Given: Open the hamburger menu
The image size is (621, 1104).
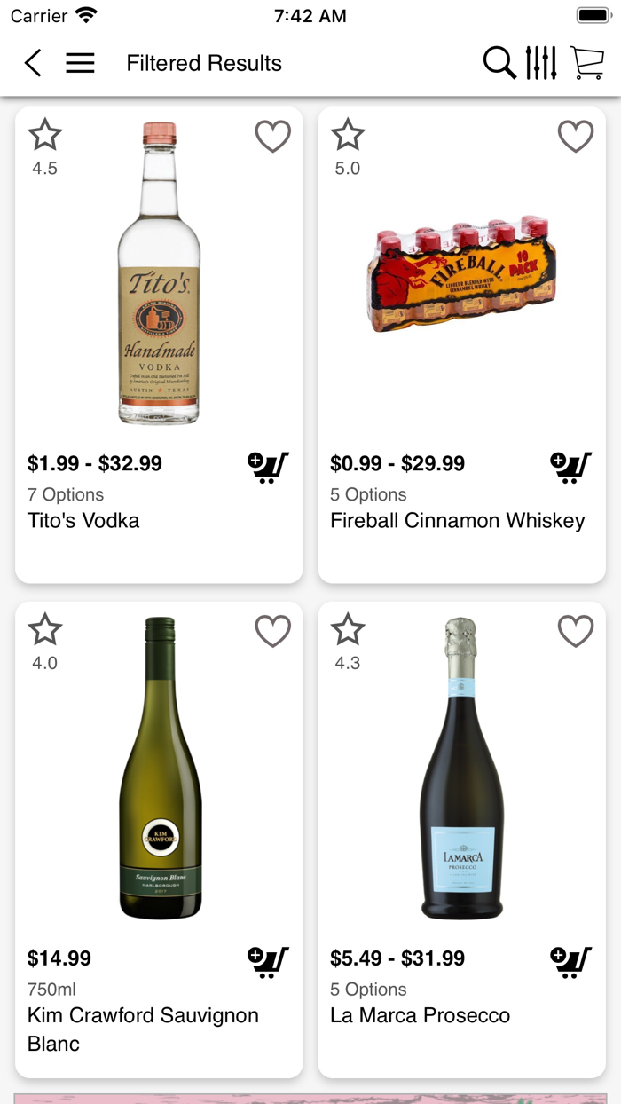Looking at the screenshot, I should coord(80,63).
